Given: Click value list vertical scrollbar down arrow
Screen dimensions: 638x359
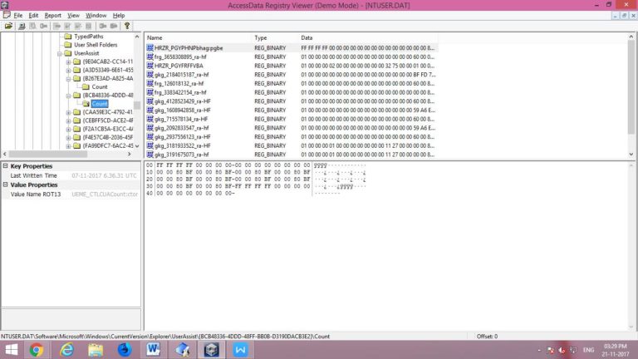Looking at the screenshot, I should pyautogui.click(x=631, y=155).
